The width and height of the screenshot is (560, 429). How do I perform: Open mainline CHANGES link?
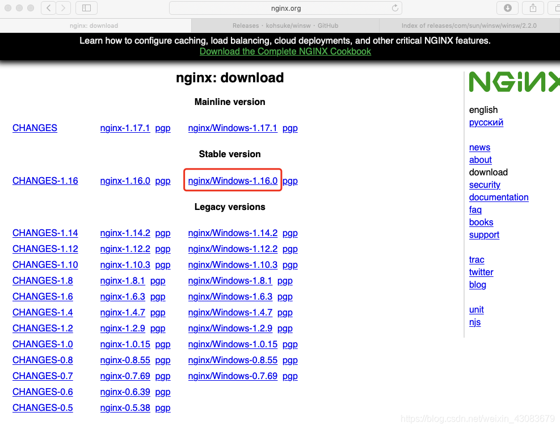[35, 128]
